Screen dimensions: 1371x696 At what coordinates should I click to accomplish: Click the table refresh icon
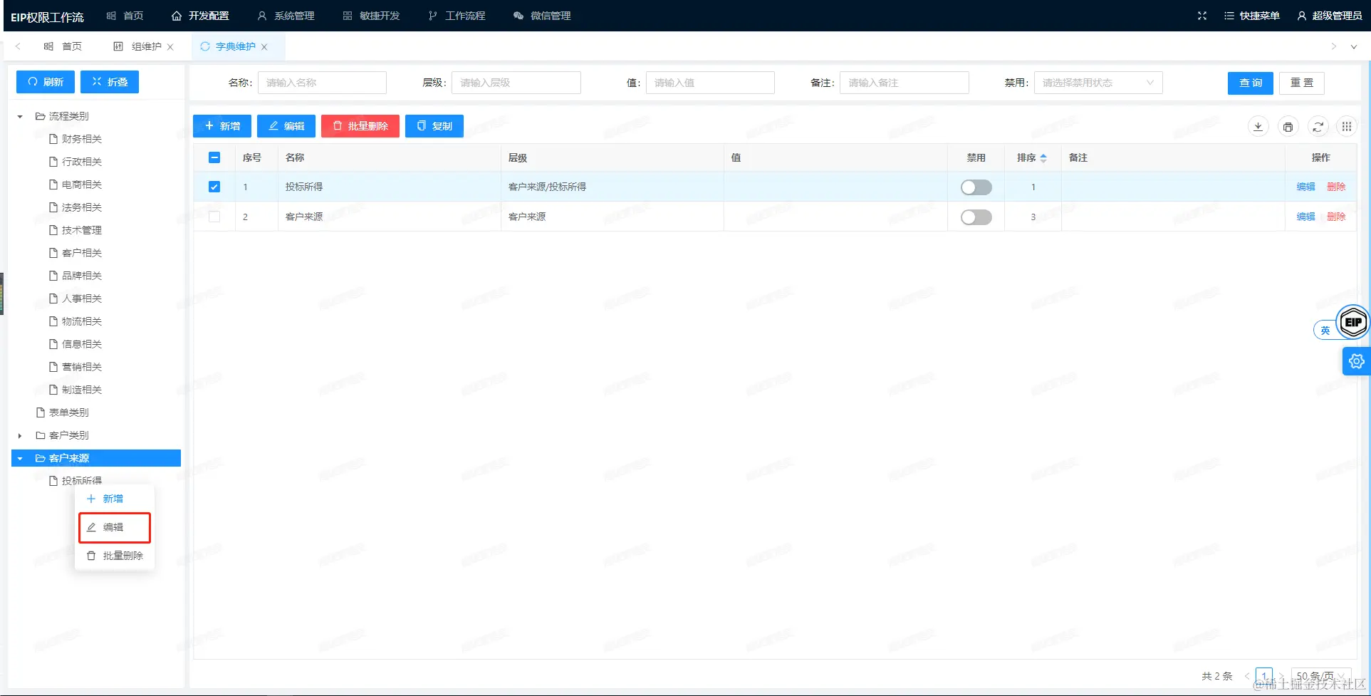point(1318,127)
